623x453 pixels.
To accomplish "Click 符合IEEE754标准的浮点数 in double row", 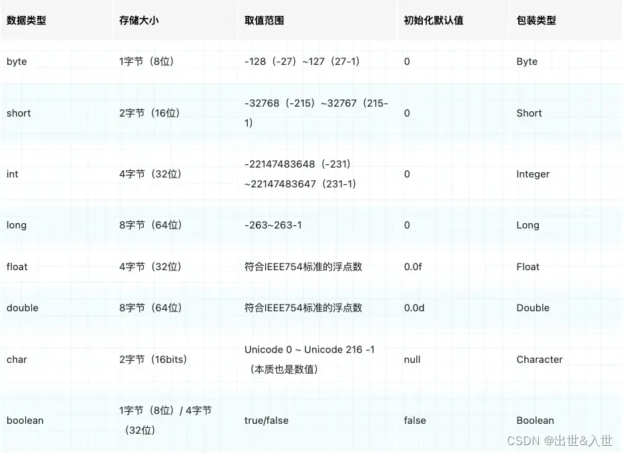I will click(303, 308).
